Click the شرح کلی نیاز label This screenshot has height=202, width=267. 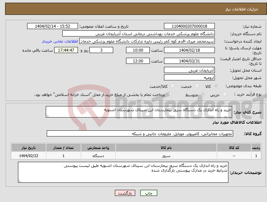(x=247, y=112)
